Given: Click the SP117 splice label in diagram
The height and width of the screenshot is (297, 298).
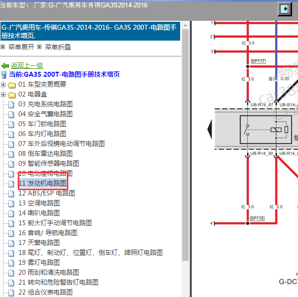Looking at the screenshot, I should pyautogui.click(x=258, y=61).
